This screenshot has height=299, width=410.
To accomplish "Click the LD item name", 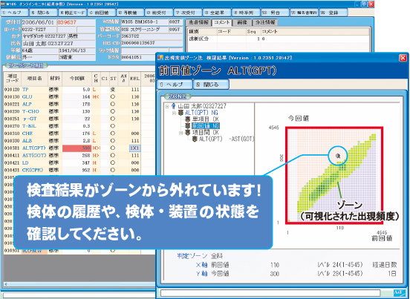I will [x=25, y=162].
